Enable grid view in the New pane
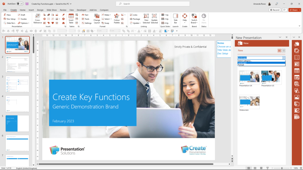 pos(279,50)
